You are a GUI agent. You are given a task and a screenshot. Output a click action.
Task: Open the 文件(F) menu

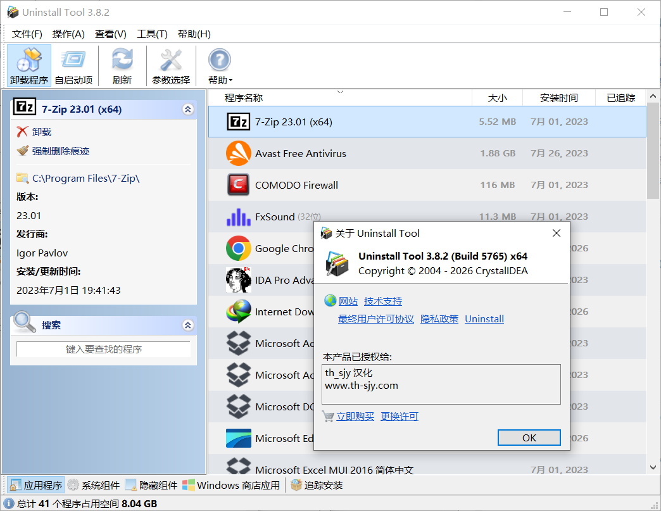coord(27,34)
